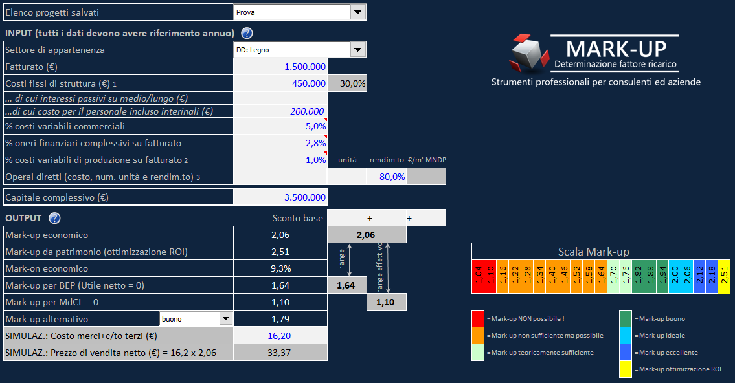This screenshot has height=383, width=735.
Task: Select the Mark-up per BEP label
Action: [x=74, y=285]
